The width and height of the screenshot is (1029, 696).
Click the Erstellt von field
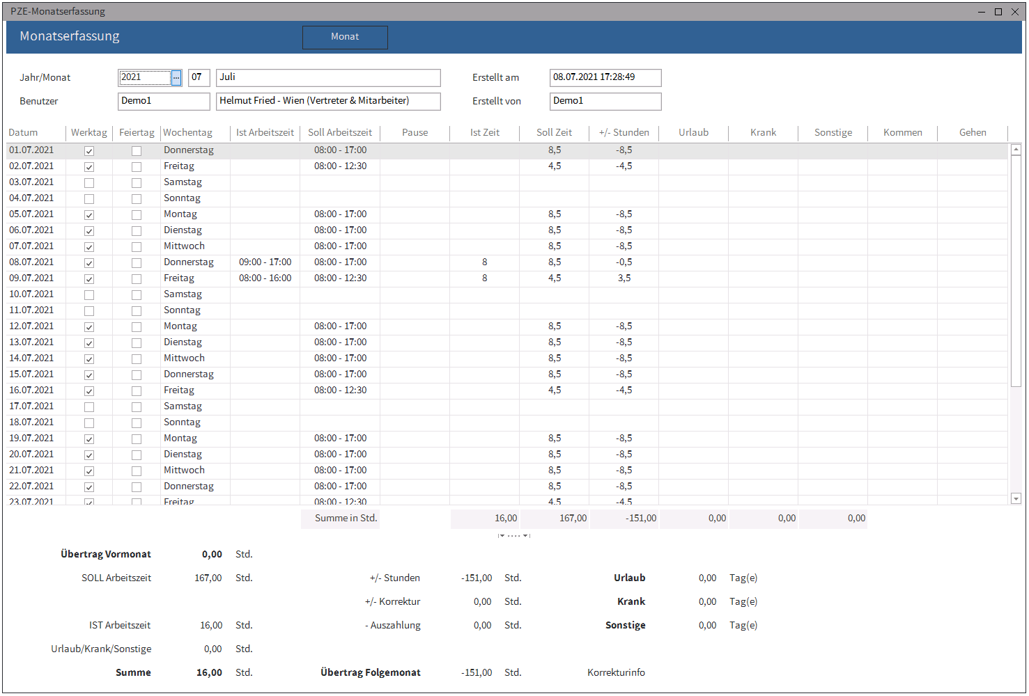(x=605, y=101)
